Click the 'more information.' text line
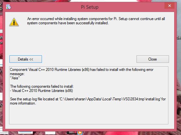The height and width of the screenshot is (135, 181). point(23,103)
